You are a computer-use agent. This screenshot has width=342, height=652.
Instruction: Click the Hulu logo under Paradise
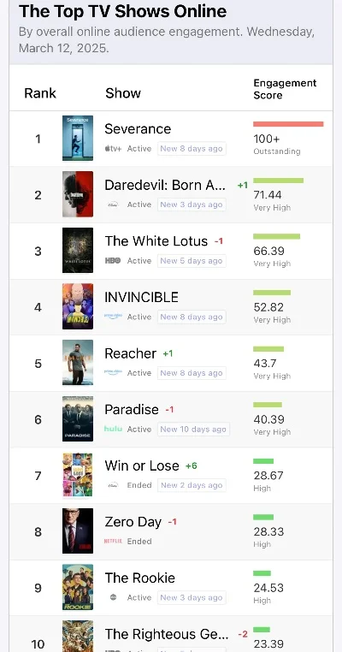click(x=113, y=429)
